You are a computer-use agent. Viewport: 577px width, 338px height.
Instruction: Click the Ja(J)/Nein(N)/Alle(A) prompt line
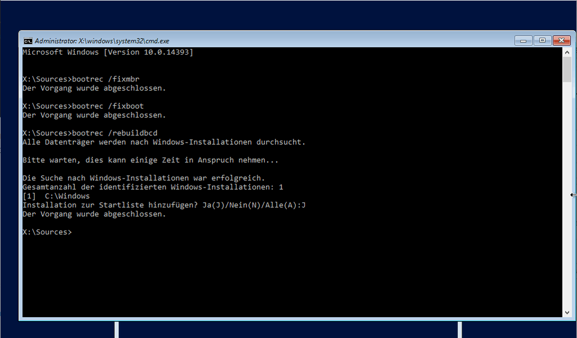pos(164,205)
